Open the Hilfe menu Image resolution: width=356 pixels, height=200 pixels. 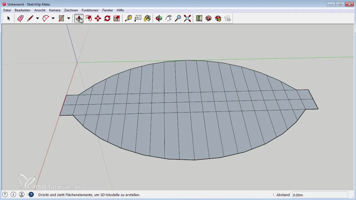pos(120,10)
